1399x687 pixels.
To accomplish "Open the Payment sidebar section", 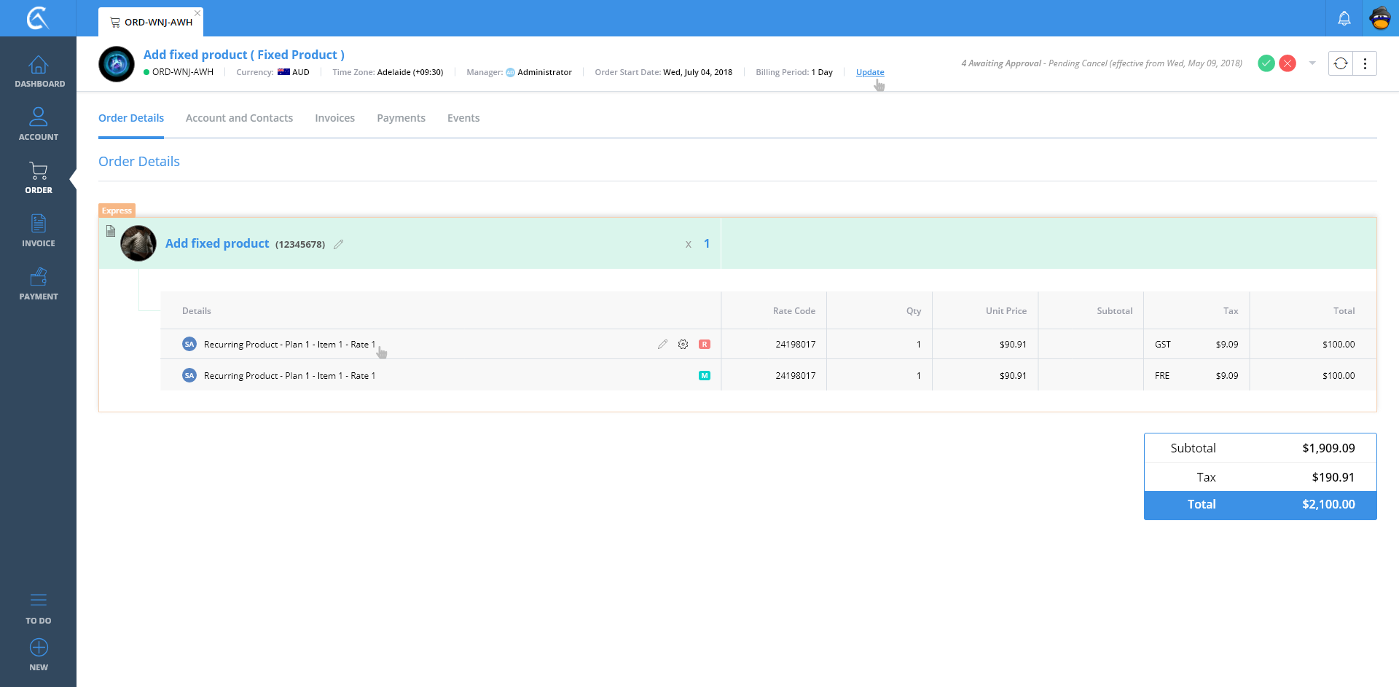I will (x=39, y=283).
